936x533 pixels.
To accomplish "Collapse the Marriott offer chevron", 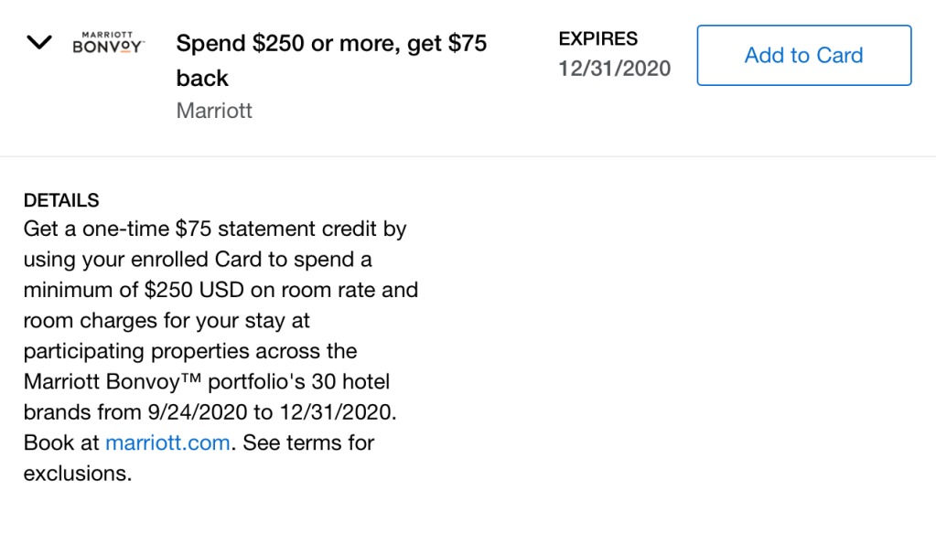I will click(39, 43).
